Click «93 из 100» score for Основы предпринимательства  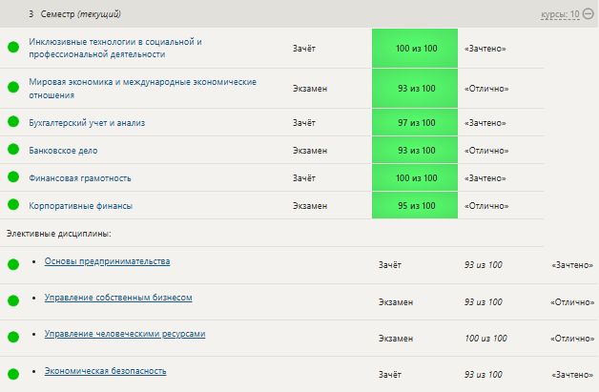[x=484, y=265]
